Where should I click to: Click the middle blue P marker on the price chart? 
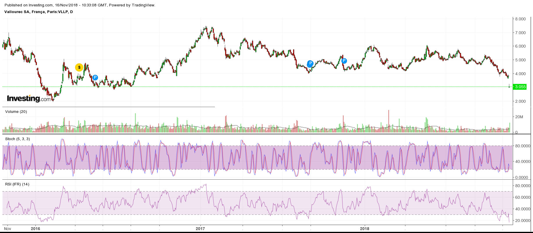(310, 63)
